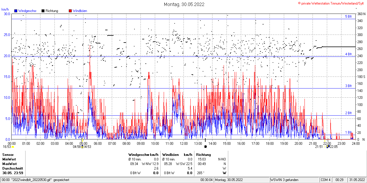Click the 180 S direction axis label
The width and height of the screenshot is (367, 183).
(361, 77)
